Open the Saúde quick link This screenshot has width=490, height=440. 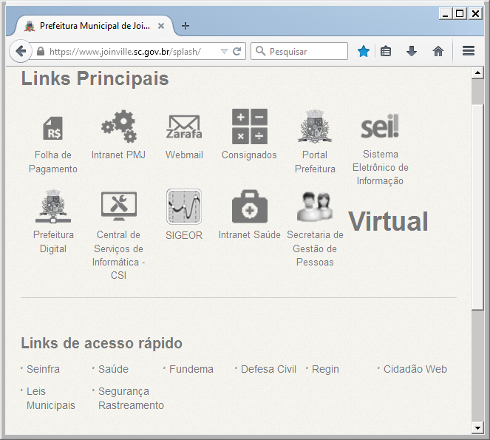pos(113,369)
